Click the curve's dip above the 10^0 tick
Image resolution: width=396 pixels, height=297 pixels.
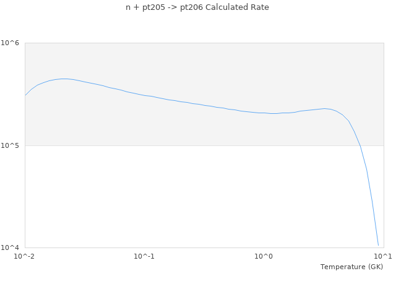(272, 113)
